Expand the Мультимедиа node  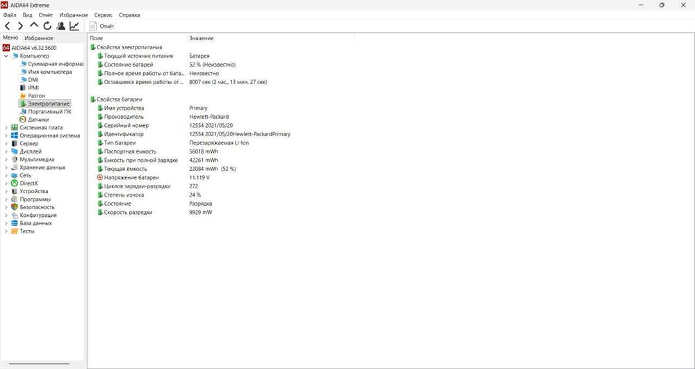click(x=6, y=159)
